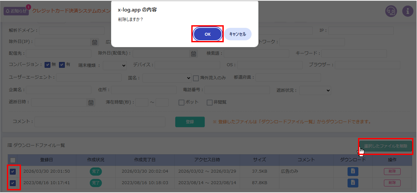Open calendar picker for 除外日(配信先) field
This screenshot has width=417, height=193.
(194, 53)
